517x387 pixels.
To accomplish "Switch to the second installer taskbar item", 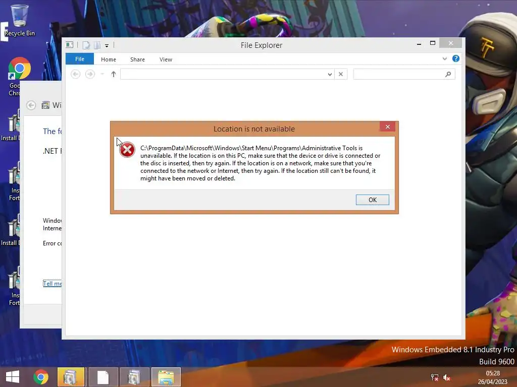I will coord(134,377).
